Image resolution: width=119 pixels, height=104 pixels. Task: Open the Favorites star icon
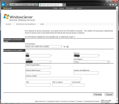point(113,5)
